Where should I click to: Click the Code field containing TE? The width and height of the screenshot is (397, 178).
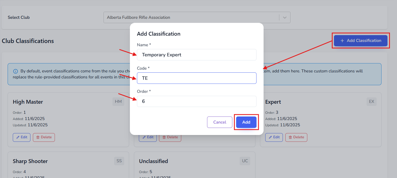(196, 78)
